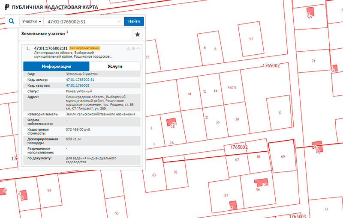Select parcel 93 on the map
This screenshot has width=343, height=218.
(x=117, y=213)
